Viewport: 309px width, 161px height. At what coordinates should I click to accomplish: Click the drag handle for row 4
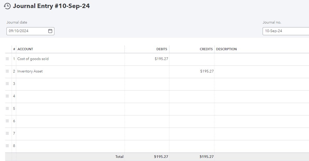(x=7, y=96)
